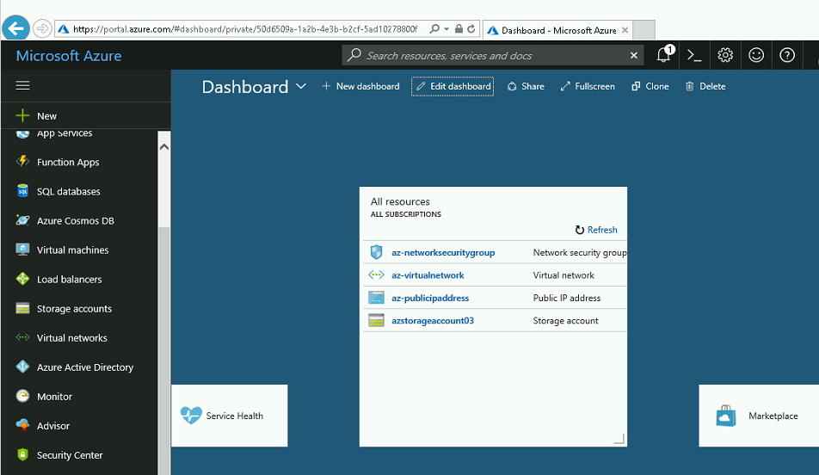Click the Virtual machines monitor icon
819x475 pixels.
pyautogui.click(x=22, y=250)
